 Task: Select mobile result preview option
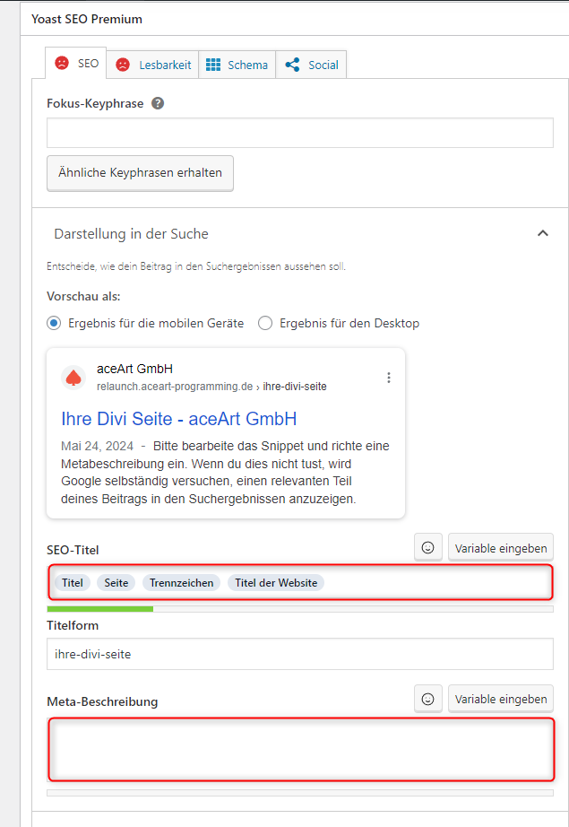click(54, 323)
